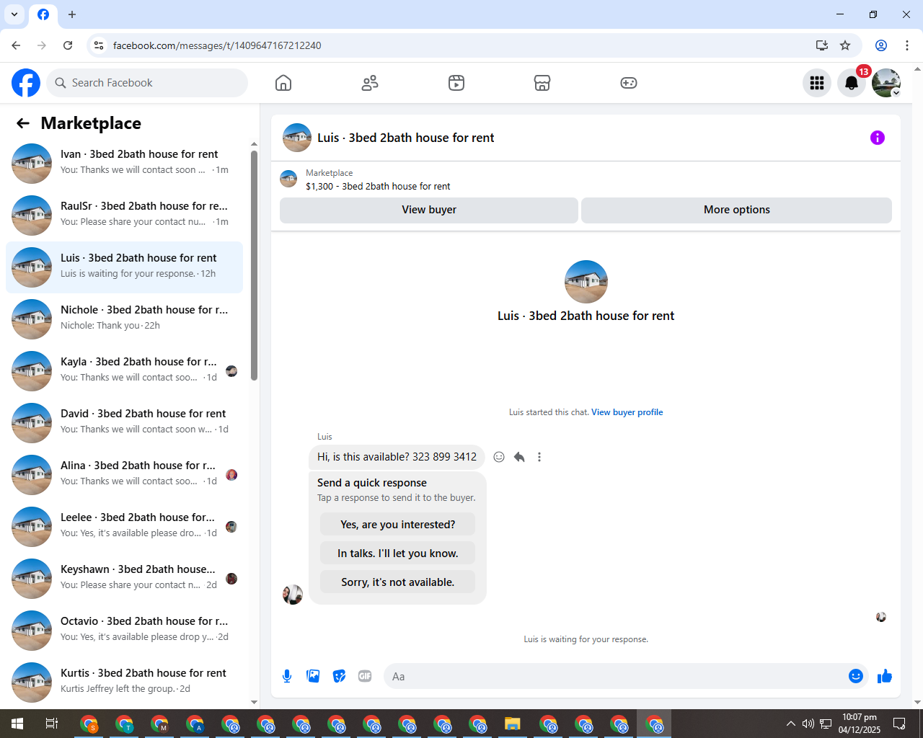Send a thumbs up like
Viewport: 923px width, 738px height.
[x=885, y=676]
